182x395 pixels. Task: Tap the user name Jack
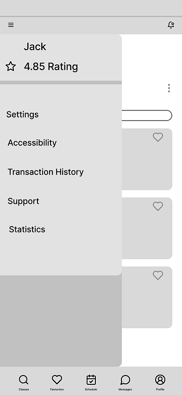35,46
